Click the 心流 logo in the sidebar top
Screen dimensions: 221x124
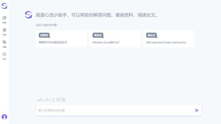4,6
